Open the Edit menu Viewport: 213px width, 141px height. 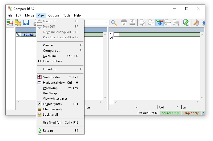pos(19,15)
